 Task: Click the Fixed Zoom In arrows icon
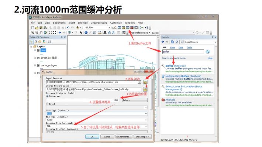[50, 33]
